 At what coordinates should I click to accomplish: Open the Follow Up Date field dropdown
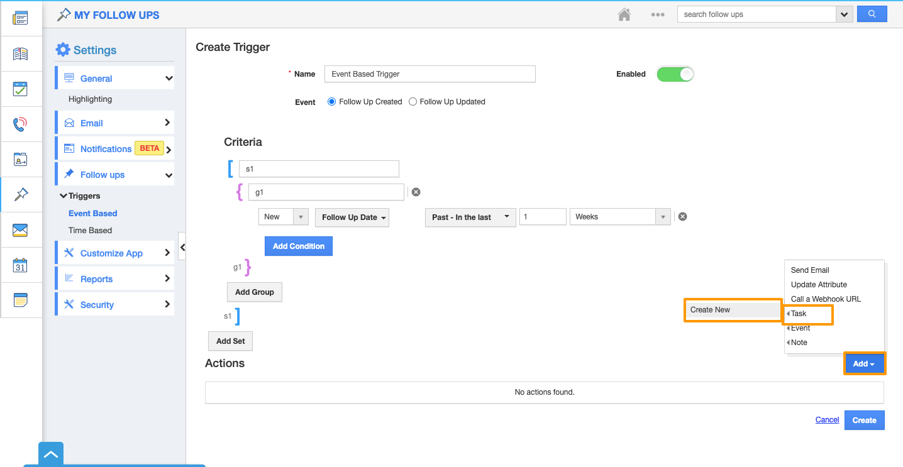coord(352,217)
